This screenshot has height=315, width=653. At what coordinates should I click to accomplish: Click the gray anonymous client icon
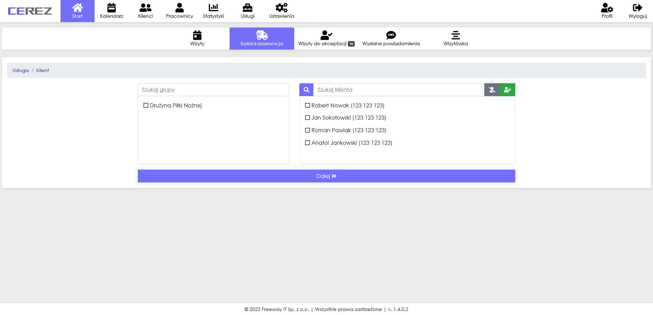(x=492, y=90)
